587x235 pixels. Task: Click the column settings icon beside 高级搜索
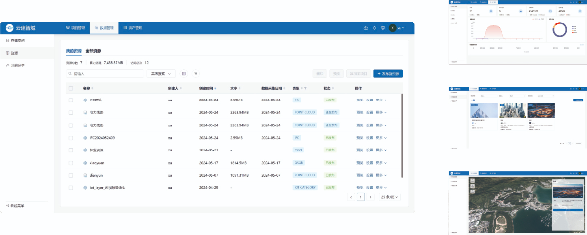tap(184, 74)
